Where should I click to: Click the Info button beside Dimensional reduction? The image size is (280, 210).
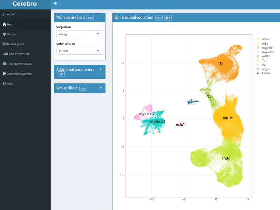[159, 18]
